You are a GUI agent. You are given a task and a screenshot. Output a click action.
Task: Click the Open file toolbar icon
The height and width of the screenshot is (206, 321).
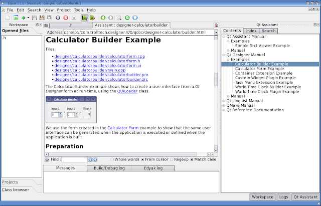pyautogui.click(x=16, y=18)
